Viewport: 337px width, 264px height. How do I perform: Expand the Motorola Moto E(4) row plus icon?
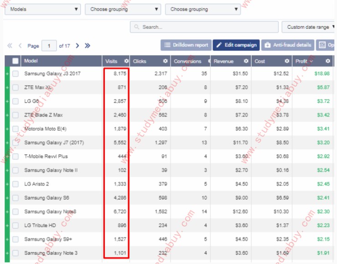[x=7, y=129]
